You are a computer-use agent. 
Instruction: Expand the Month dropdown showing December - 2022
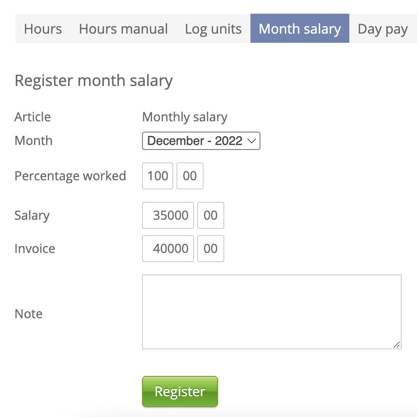pyautogui.click(x=201, y=141)
